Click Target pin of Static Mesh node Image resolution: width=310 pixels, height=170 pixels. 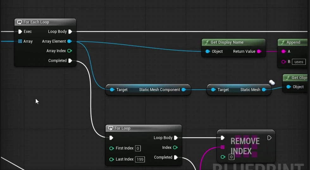click(213, 90)
